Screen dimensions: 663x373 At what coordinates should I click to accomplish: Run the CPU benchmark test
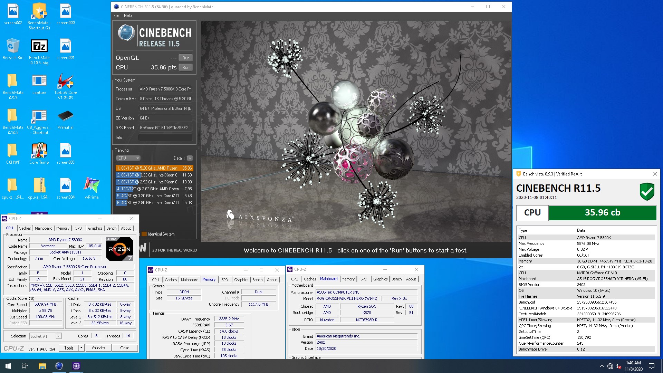[186, 68]
